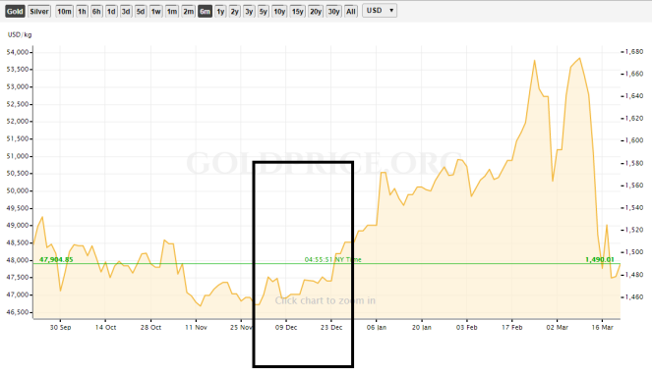Click the 30 Sep date label
The width and height of the screenshot is (652, 374).
click(60, 327)
